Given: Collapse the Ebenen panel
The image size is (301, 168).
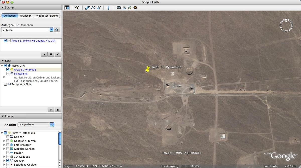Looking at the screenshot, I should pyautogui.click(x=3, y=116).
